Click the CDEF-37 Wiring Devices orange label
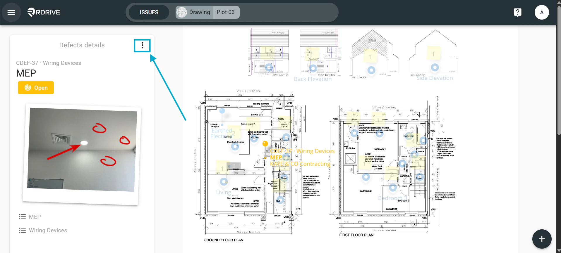This screenshot has height=253, width=561. 302,151
